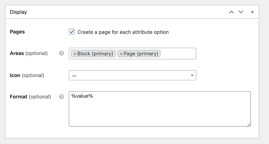Focus the Areas multi-select input field

click(178, 54)
